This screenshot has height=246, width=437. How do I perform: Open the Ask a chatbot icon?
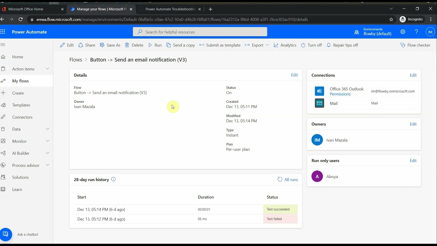6,234
